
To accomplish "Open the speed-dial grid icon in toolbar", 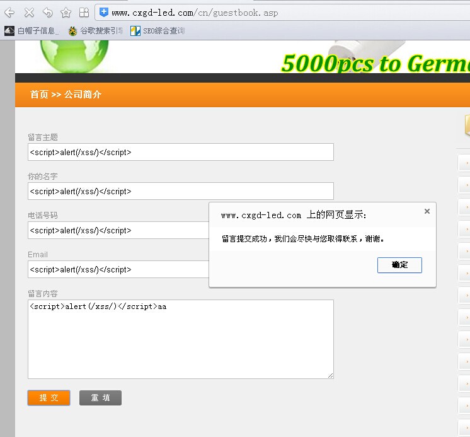I will click(x=84, y=13).
